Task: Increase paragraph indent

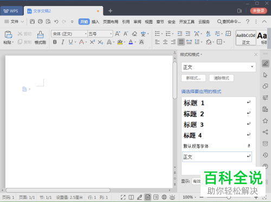Action: click(188, 34)
